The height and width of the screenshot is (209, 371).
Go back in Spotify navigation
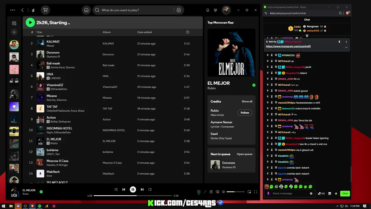coord(22,10)
